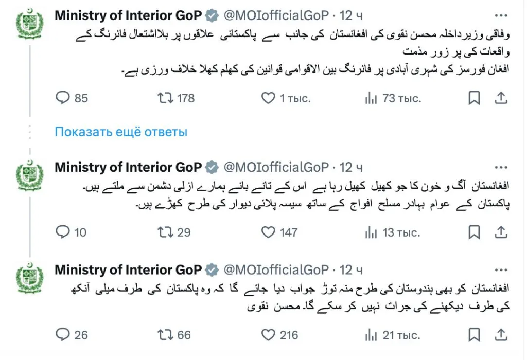This screenshot has width=527, height=360.
Task: Reply to the tweet with 26 replies
Action: tap(62, 335)
